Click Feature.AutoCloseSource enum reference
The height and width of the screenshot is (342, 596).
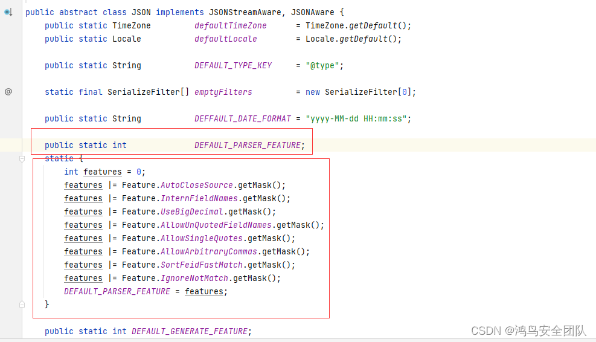pos(196,185)
